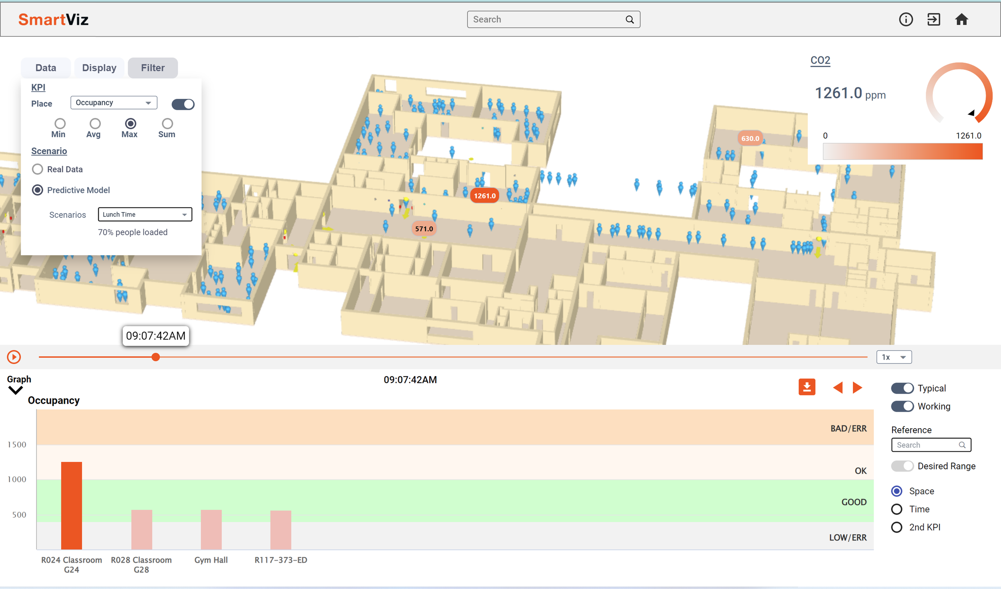Switch to the Display tab
The width and height of the screenshot is (1001, 589).
(x=99, y=68)
